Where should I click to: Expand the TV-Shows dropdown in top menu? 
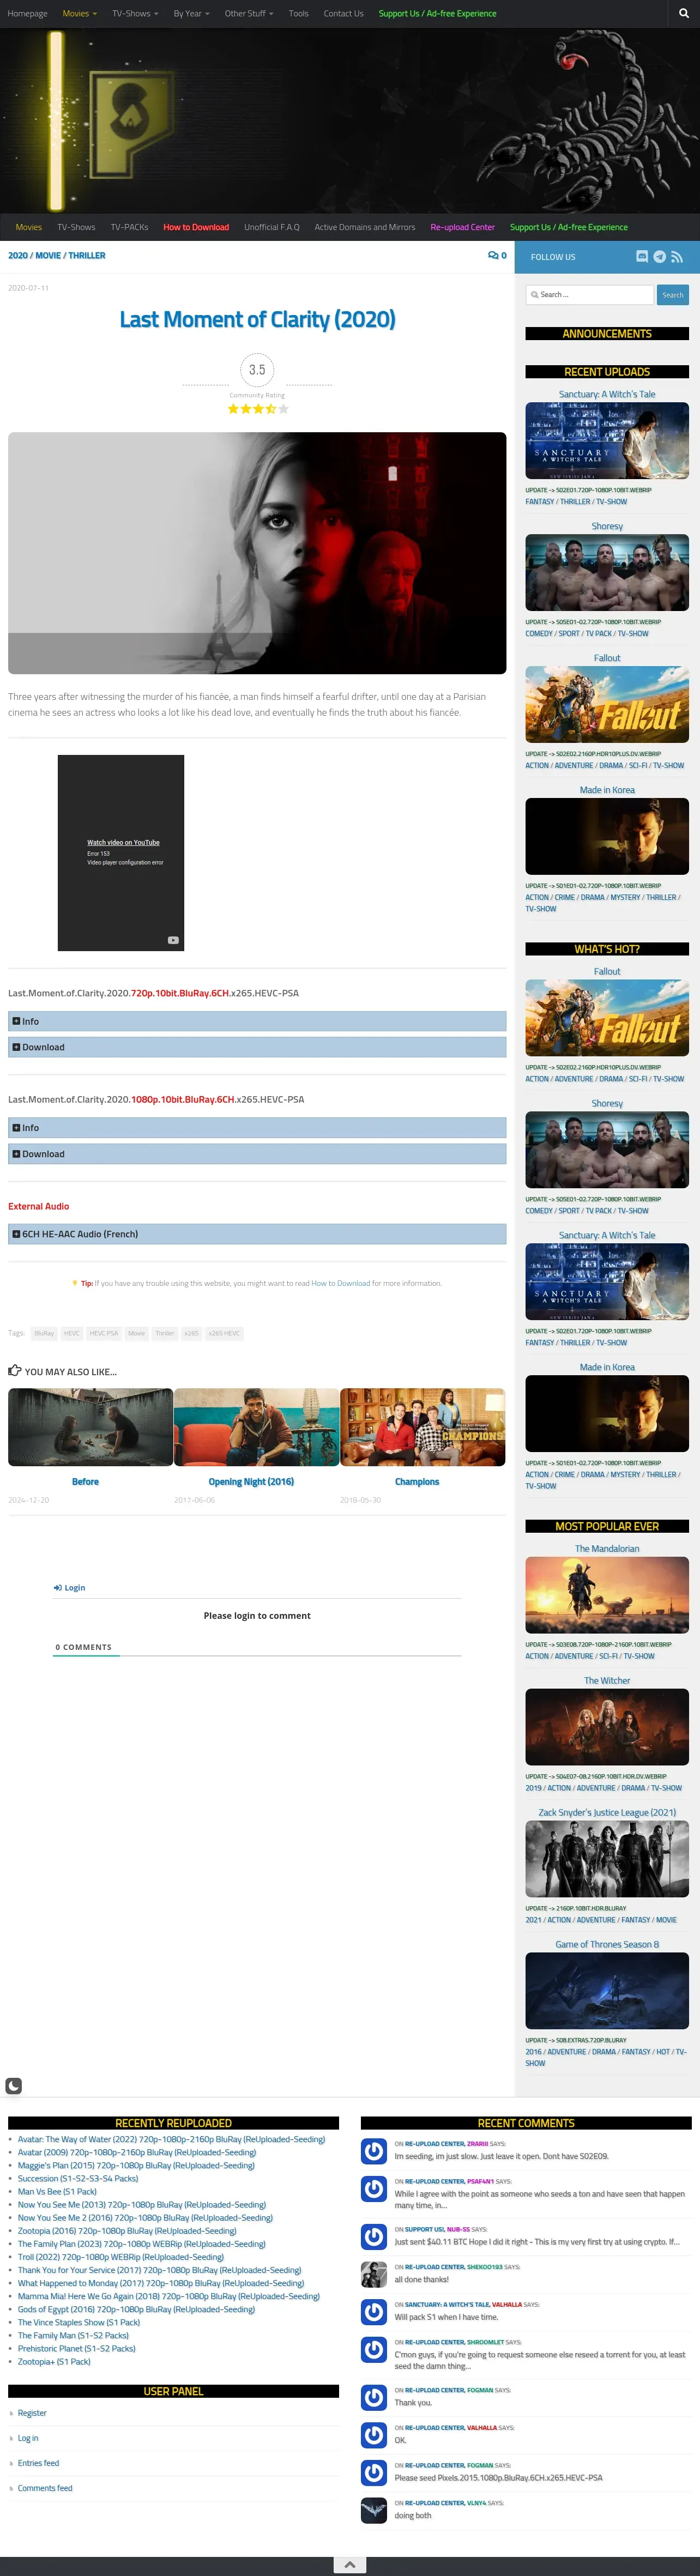coord(135,14)
